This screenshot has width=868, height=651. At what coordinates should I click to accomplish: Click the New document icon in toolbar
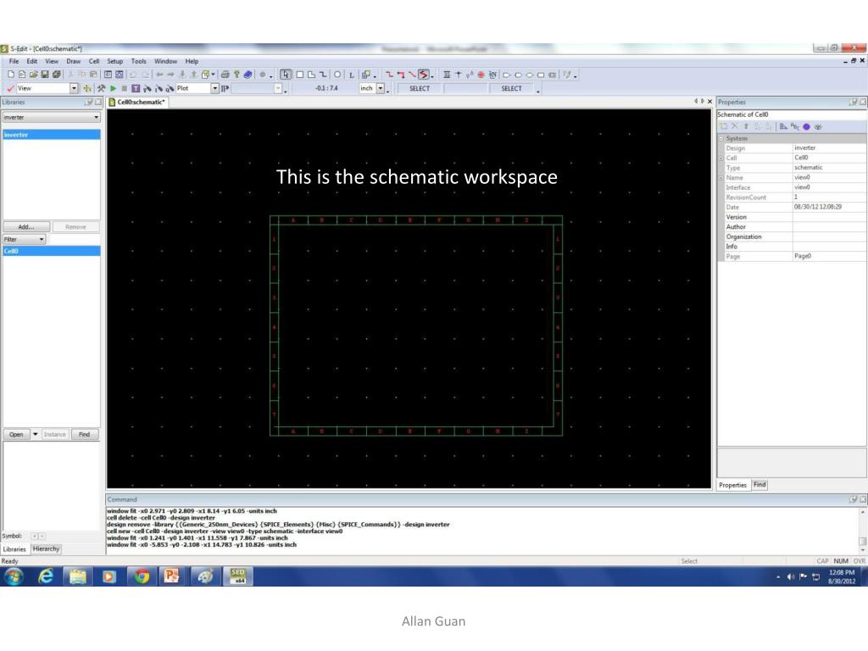10,75
